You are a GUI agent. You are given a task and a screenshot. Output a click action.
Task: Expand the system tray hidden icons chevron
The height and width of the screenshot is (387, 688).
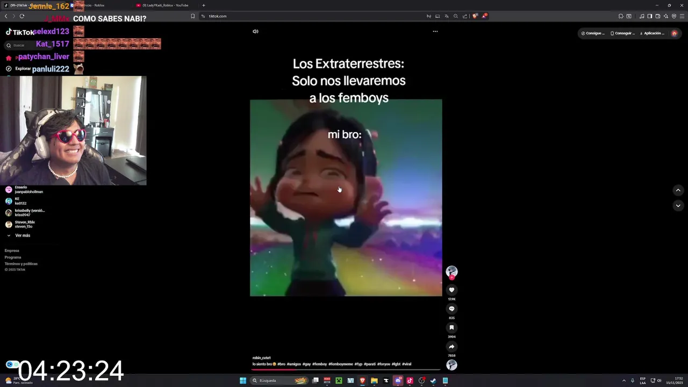(x=624, y=381)
